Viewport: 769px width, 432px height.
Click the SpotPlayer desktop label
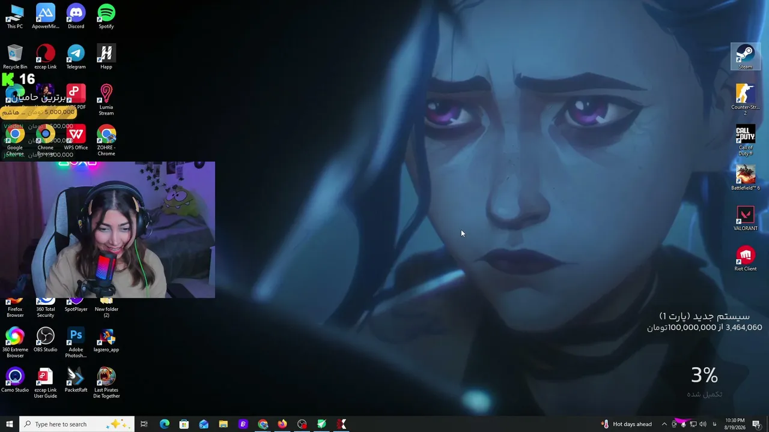76,309
